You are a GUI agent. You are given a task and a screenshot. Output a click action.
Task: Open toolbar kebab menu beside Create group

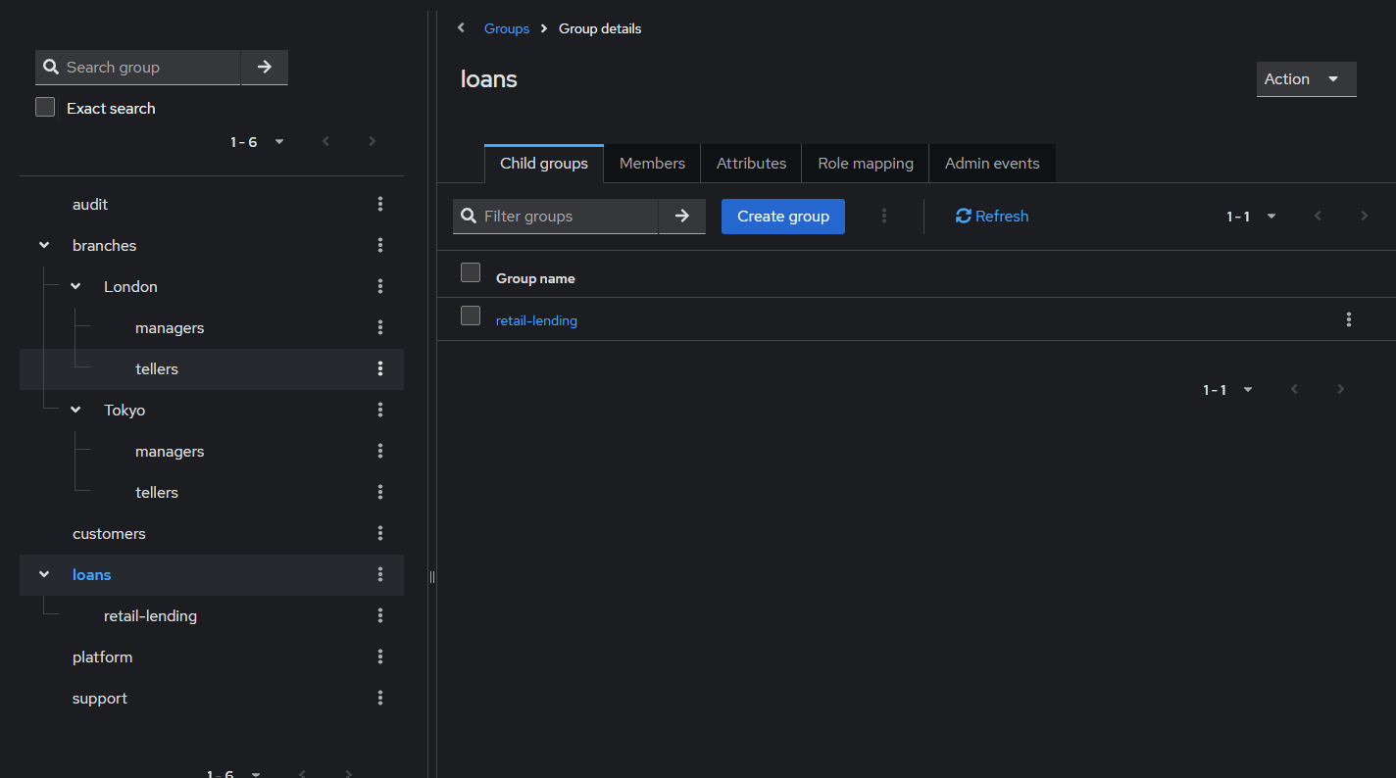click(884, 217)
